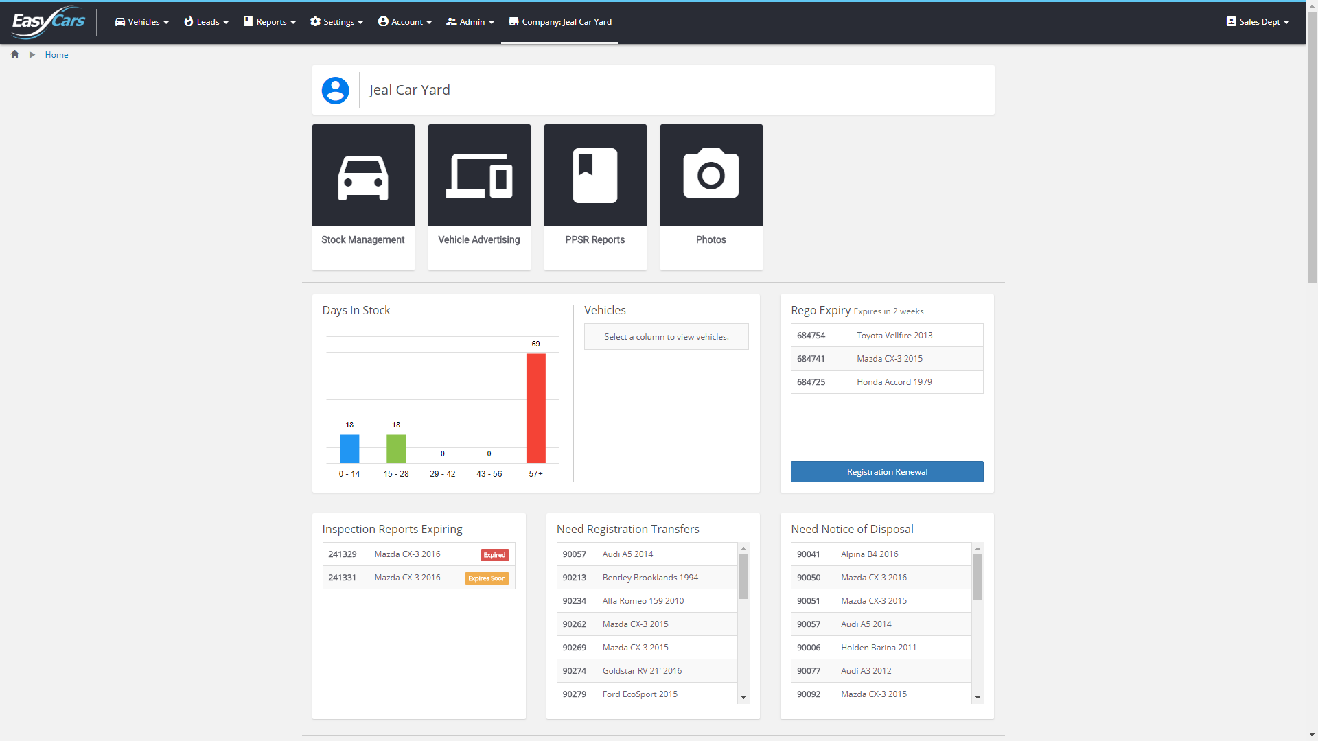Image resolution: width=1318 pixels, height=741 pixels.
Task: Select the 57+ days in stock bar
Action: (x=535, y=406)
